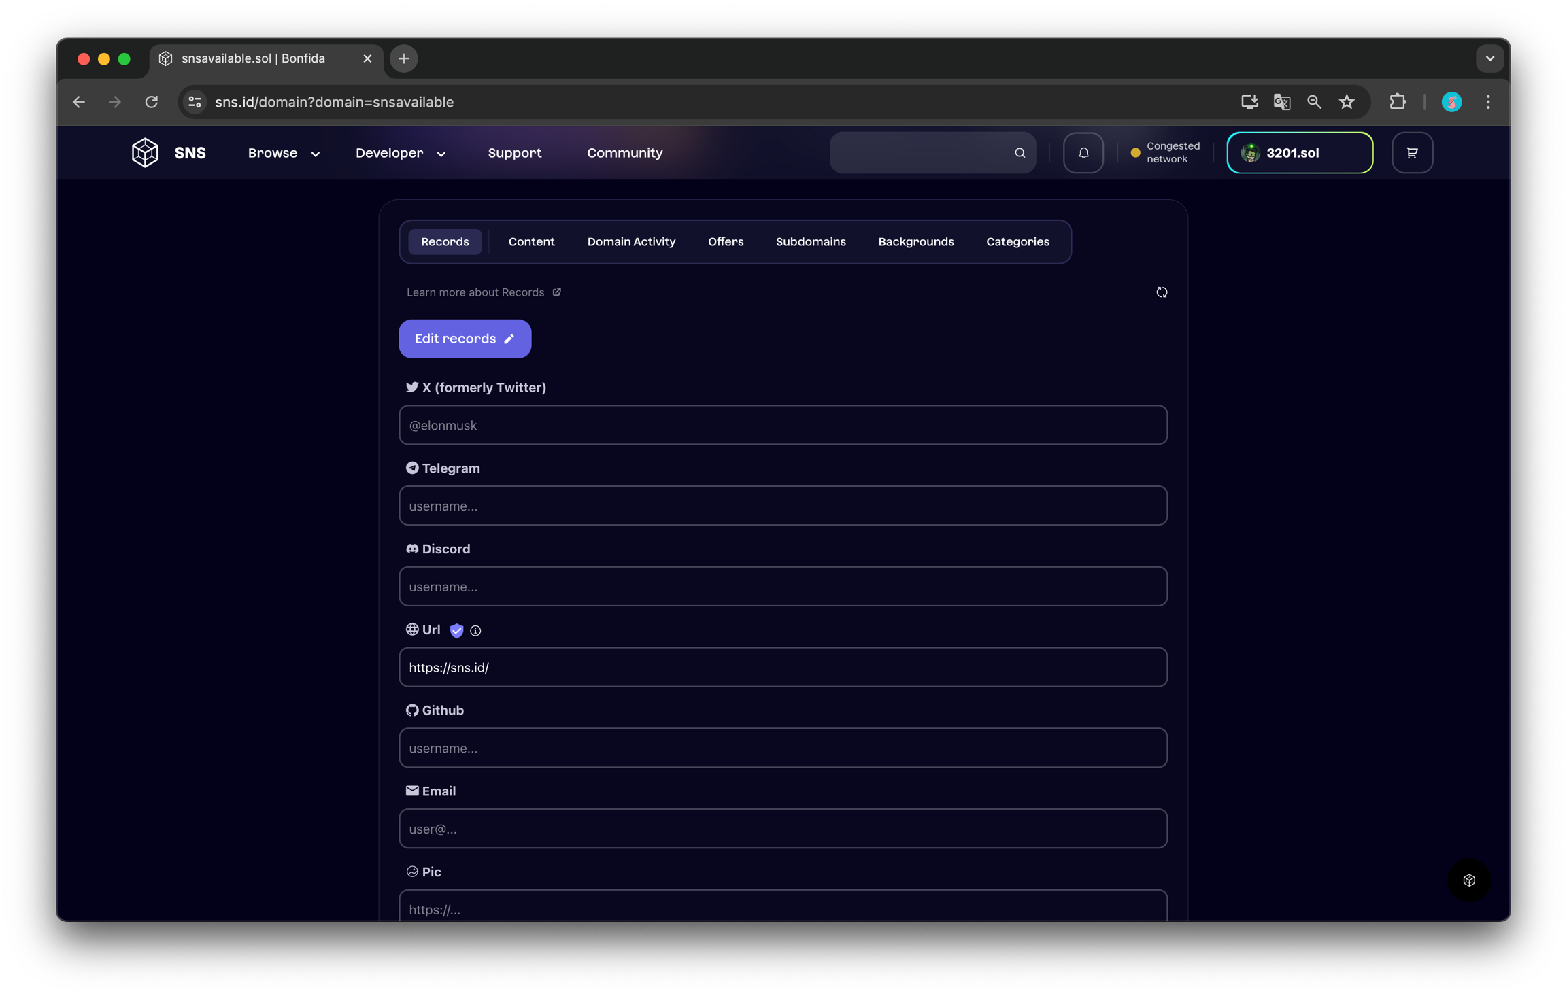Expand the Developer dropdown menu
1567x996 pixels.
(401, 153)
